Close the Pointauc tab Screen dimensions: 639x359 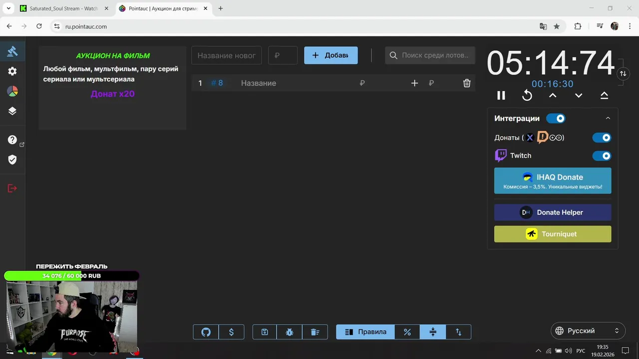click(205, 8)
